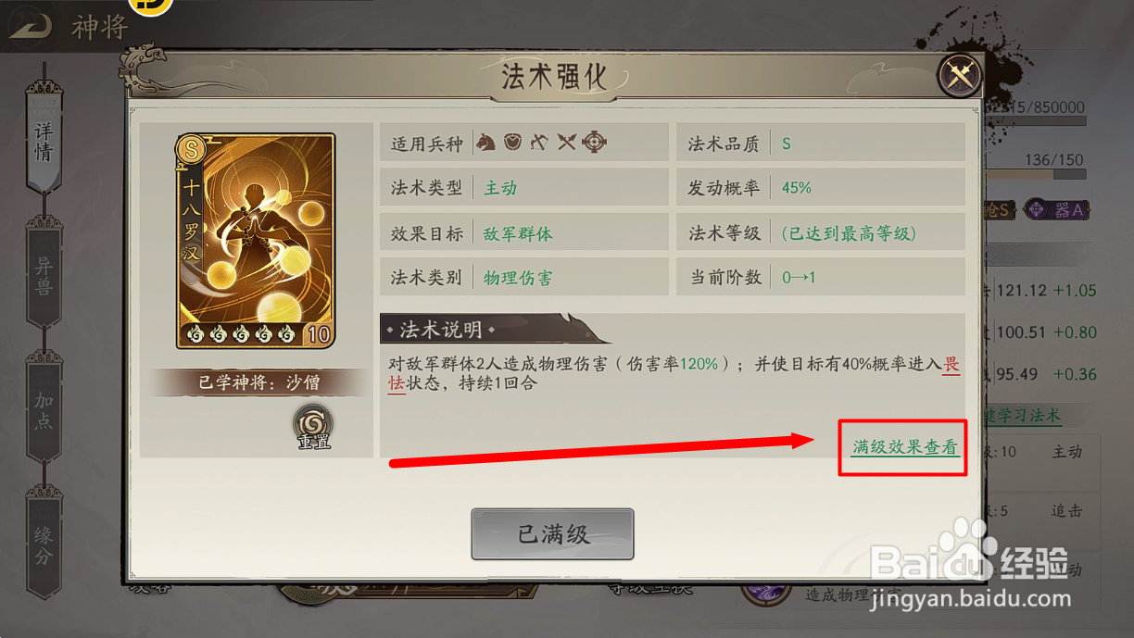
Task: Select the bow archer troop icon
Action: coord(539,143)
